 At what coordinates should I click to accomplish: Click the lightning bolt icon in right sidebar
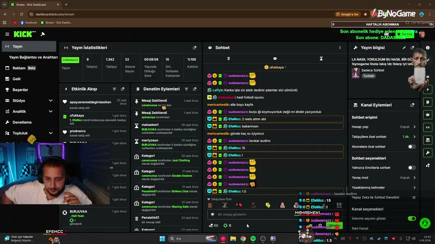point(428,90)
